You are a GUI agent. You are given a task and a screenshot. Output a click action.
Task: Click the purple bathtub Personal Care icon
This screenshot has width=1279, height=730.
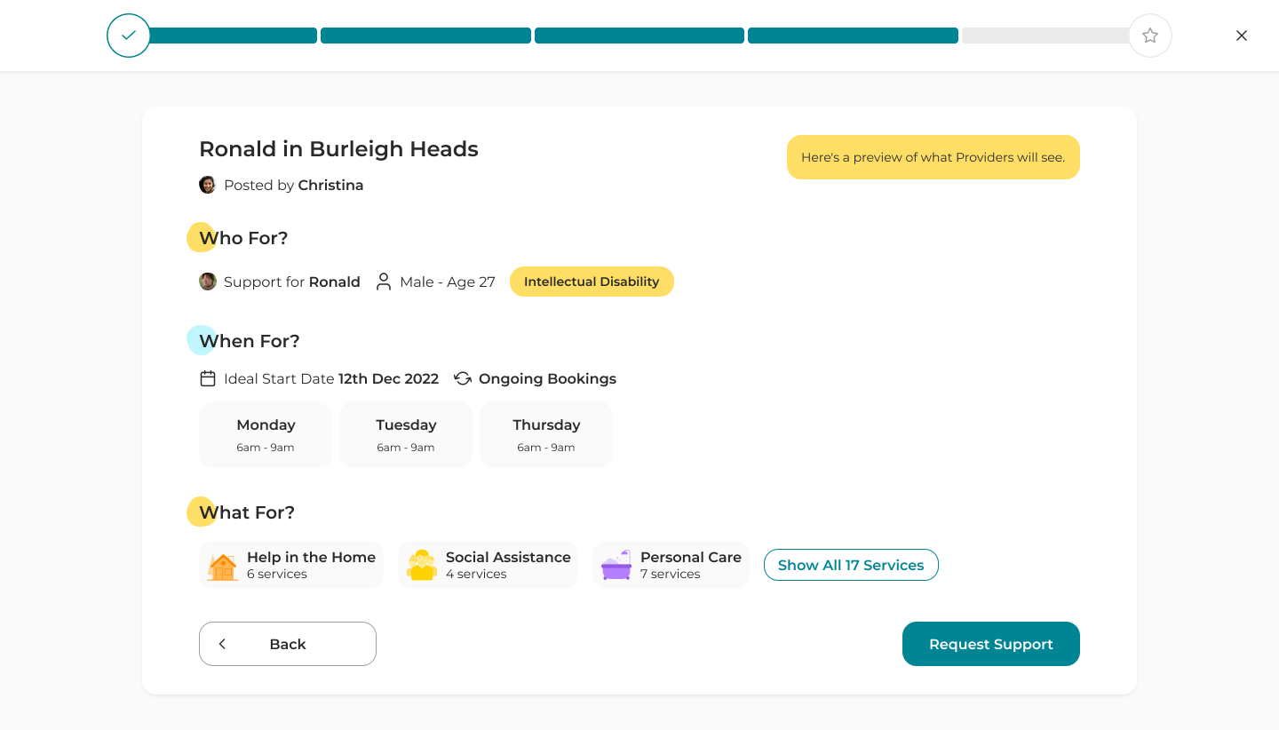point(616,566)
